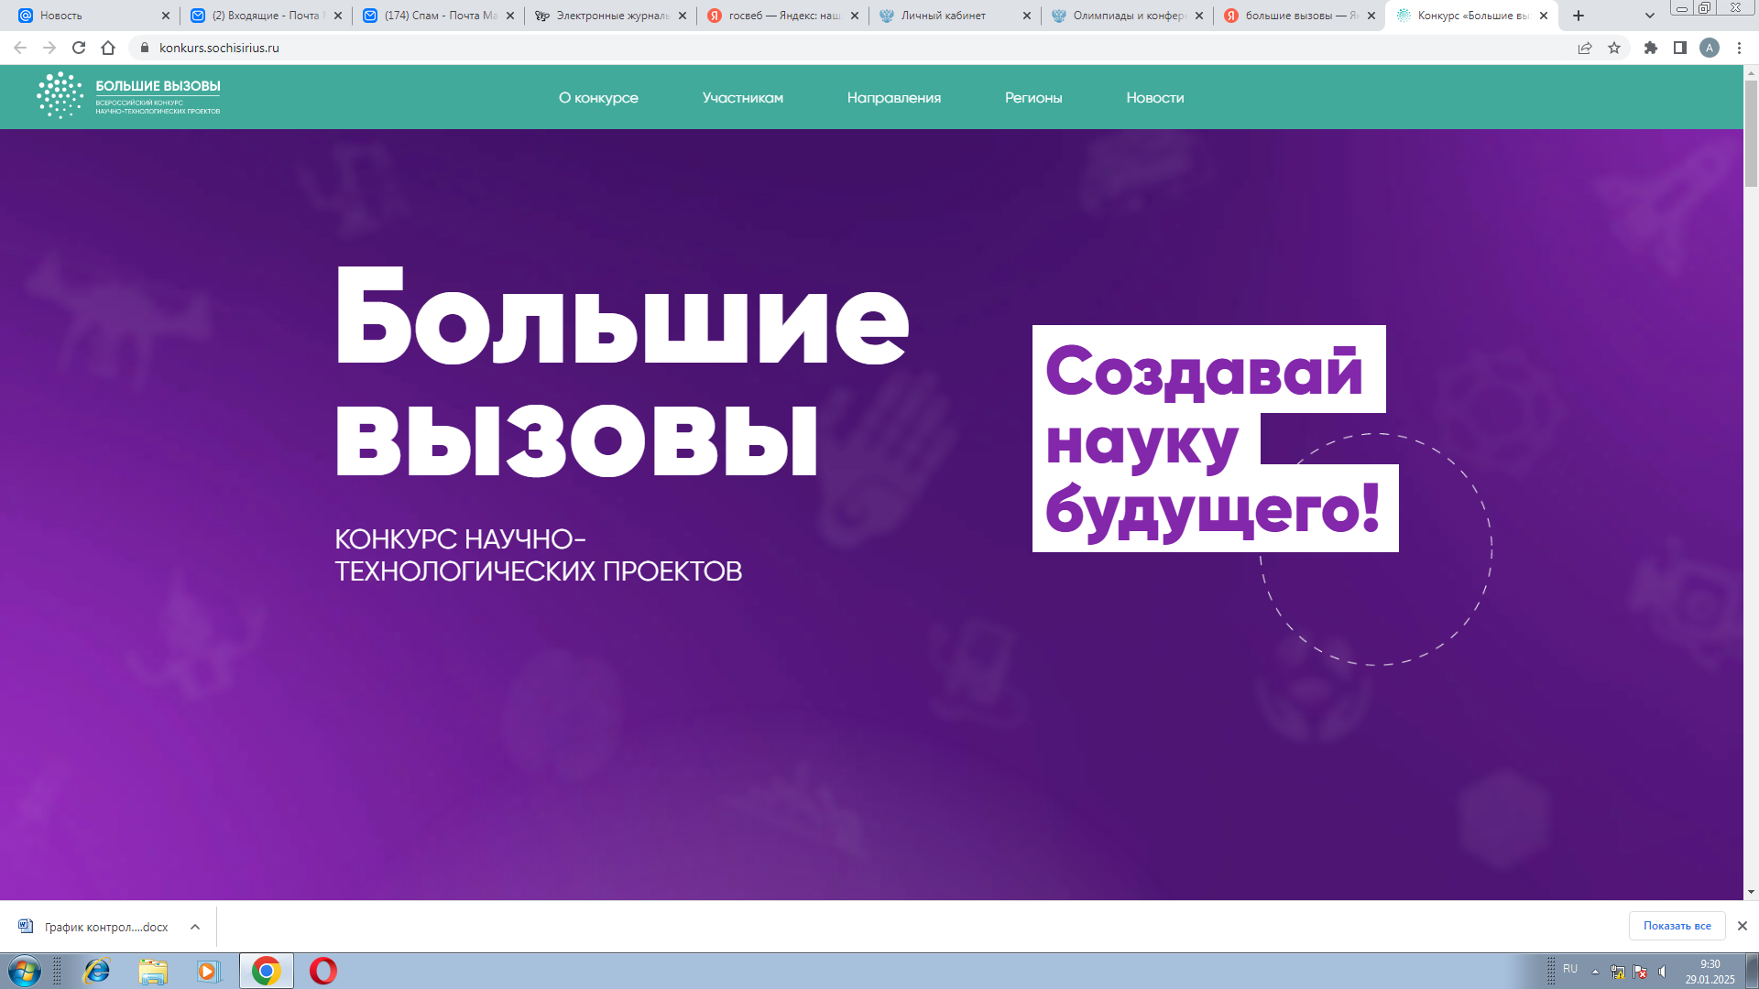Open the Extensions puzzle icon
1759x989 pixels.
click(1651, 48)
